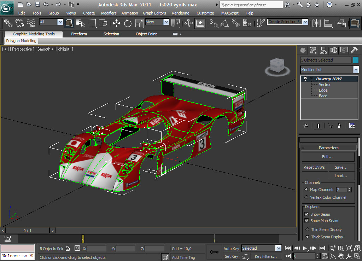This screenshot has height=261, width=362.
Task: Open the Selected key filter dropdown
Action: pos(279,248)
